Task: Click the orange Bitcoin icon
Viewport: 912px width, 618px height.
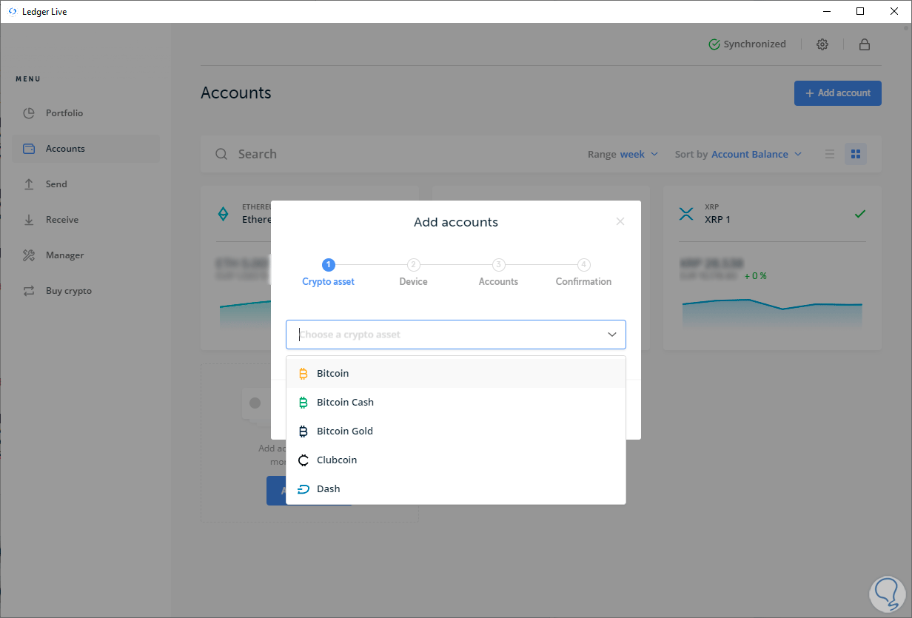Action: click(x=304, y=374)
